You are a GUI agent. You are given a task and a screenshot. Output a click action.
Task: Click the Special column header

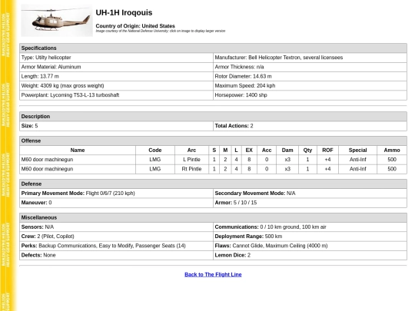pyautogui.click(x=357, y=151)
